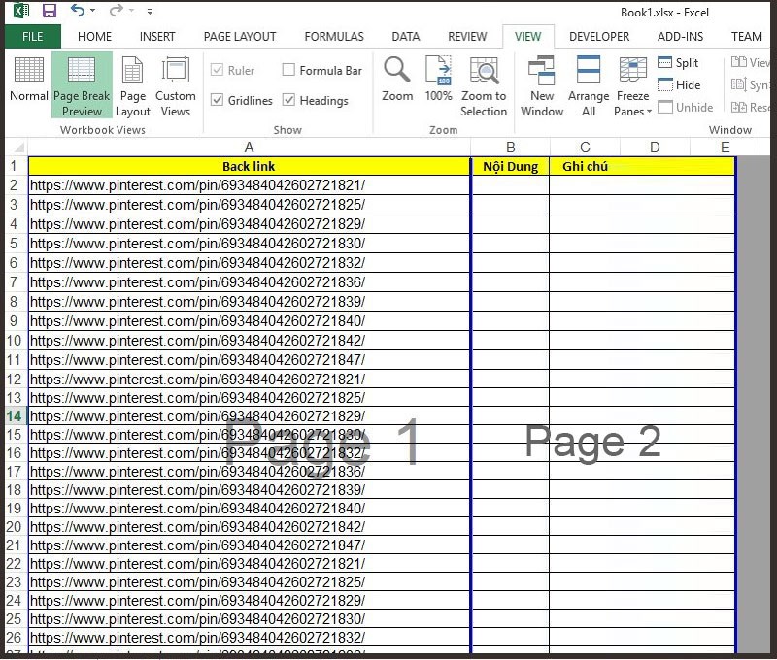Viewport: 777px width, 660px height.
Task: Click the link cell in row 7
Action: (249, 282)
